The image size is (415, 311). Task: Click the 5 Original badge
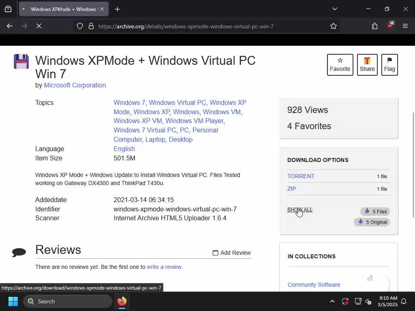[x=372, y=222]
